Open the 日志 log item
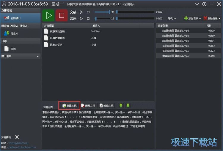This screenshot has width=223, height=151. [20, 49]
